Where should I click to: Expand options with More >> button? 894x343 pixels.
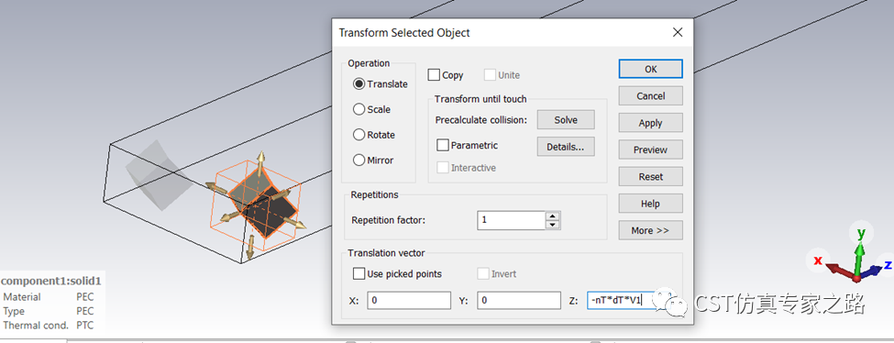(x=650, y=230)
